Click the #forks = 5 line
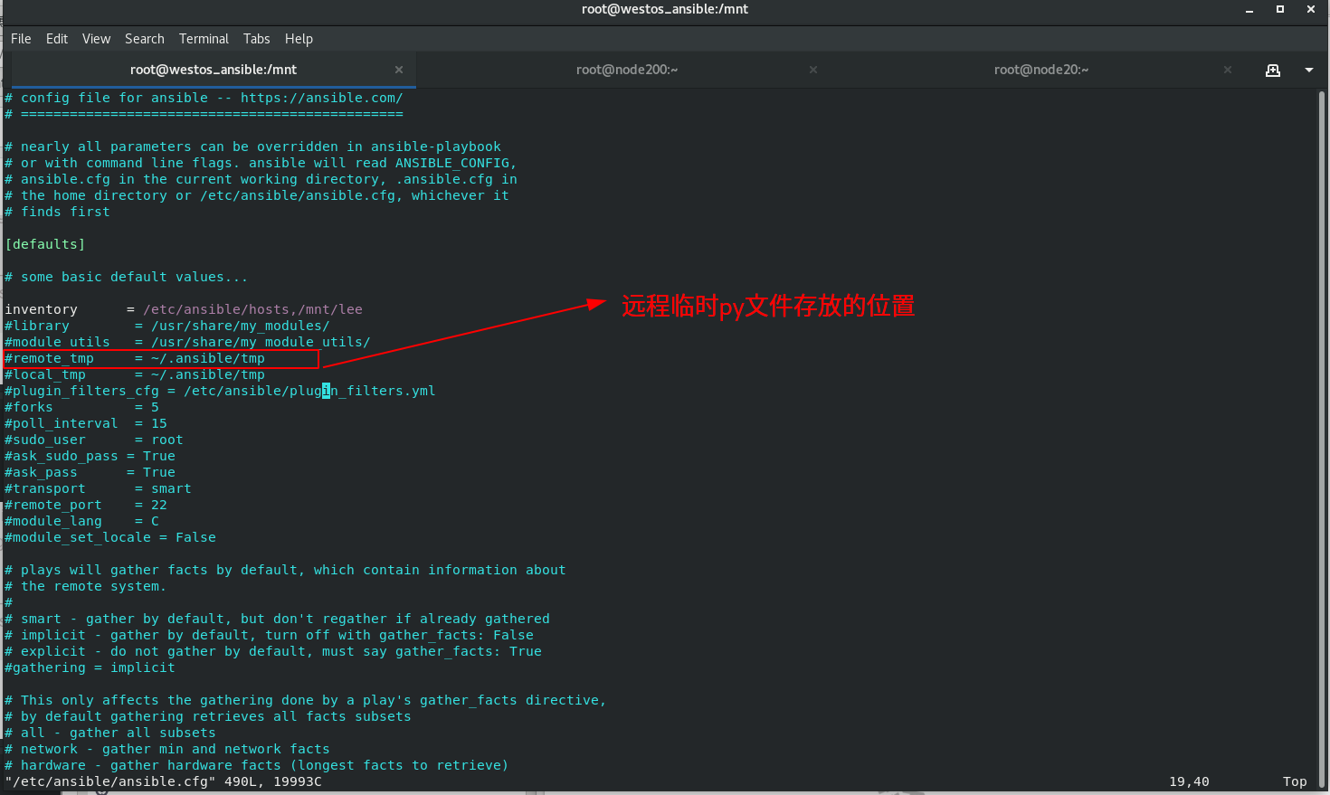1330x795 pixels. pyautogui.click(x=81, y=407)
